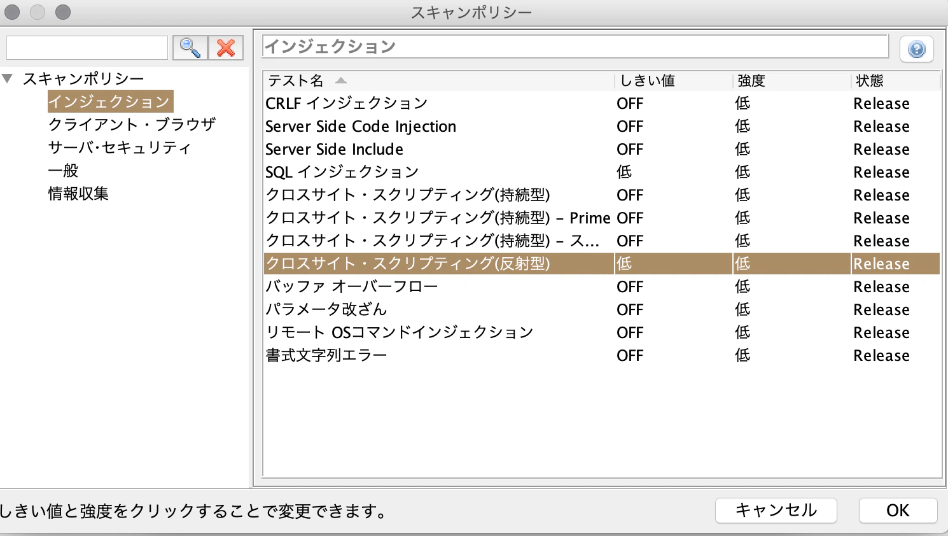948x536 pixels.
Task: Select 一般 in the tree
Action: pyautogui.click(x=63, y=171)
